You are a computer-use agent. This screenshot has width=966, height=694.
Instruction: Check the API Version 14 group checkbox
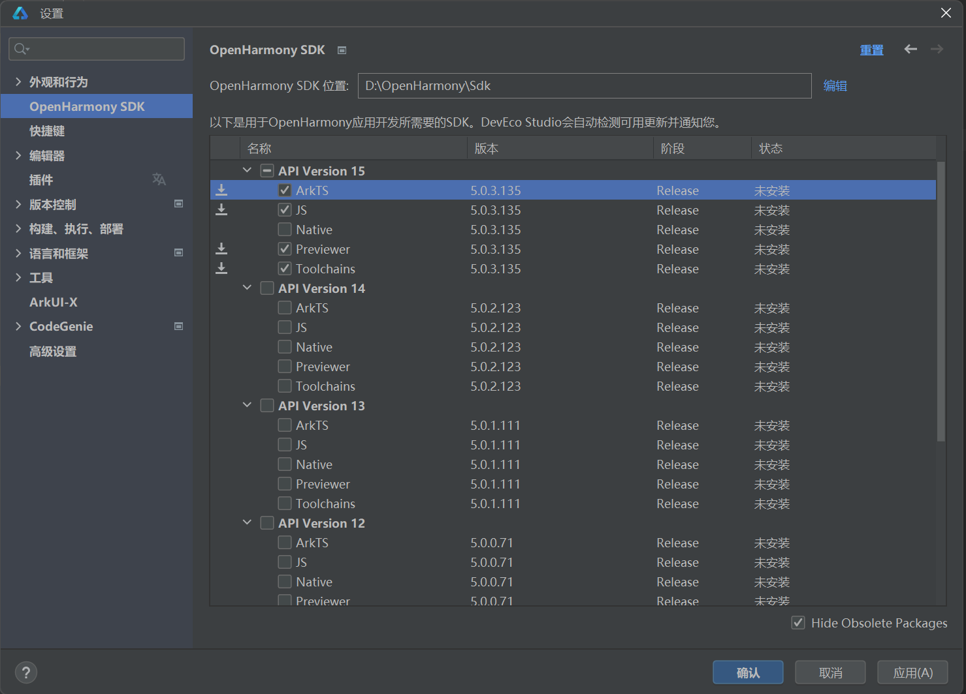[267, 288]
